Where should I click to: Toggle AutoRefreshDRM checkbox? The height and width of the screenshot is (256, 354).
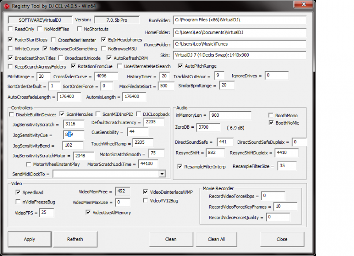109,58
